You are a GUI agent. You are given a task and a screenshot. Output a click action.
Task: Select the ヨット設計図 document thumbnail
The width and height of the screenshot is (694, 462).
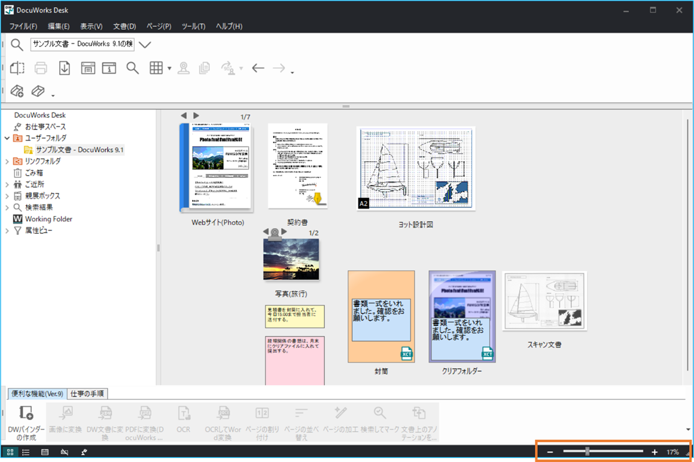[x=416, y=169]
